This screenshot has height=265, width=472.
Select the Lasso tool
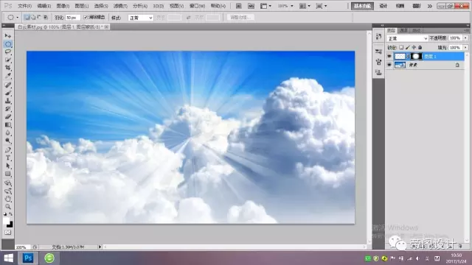8,52
